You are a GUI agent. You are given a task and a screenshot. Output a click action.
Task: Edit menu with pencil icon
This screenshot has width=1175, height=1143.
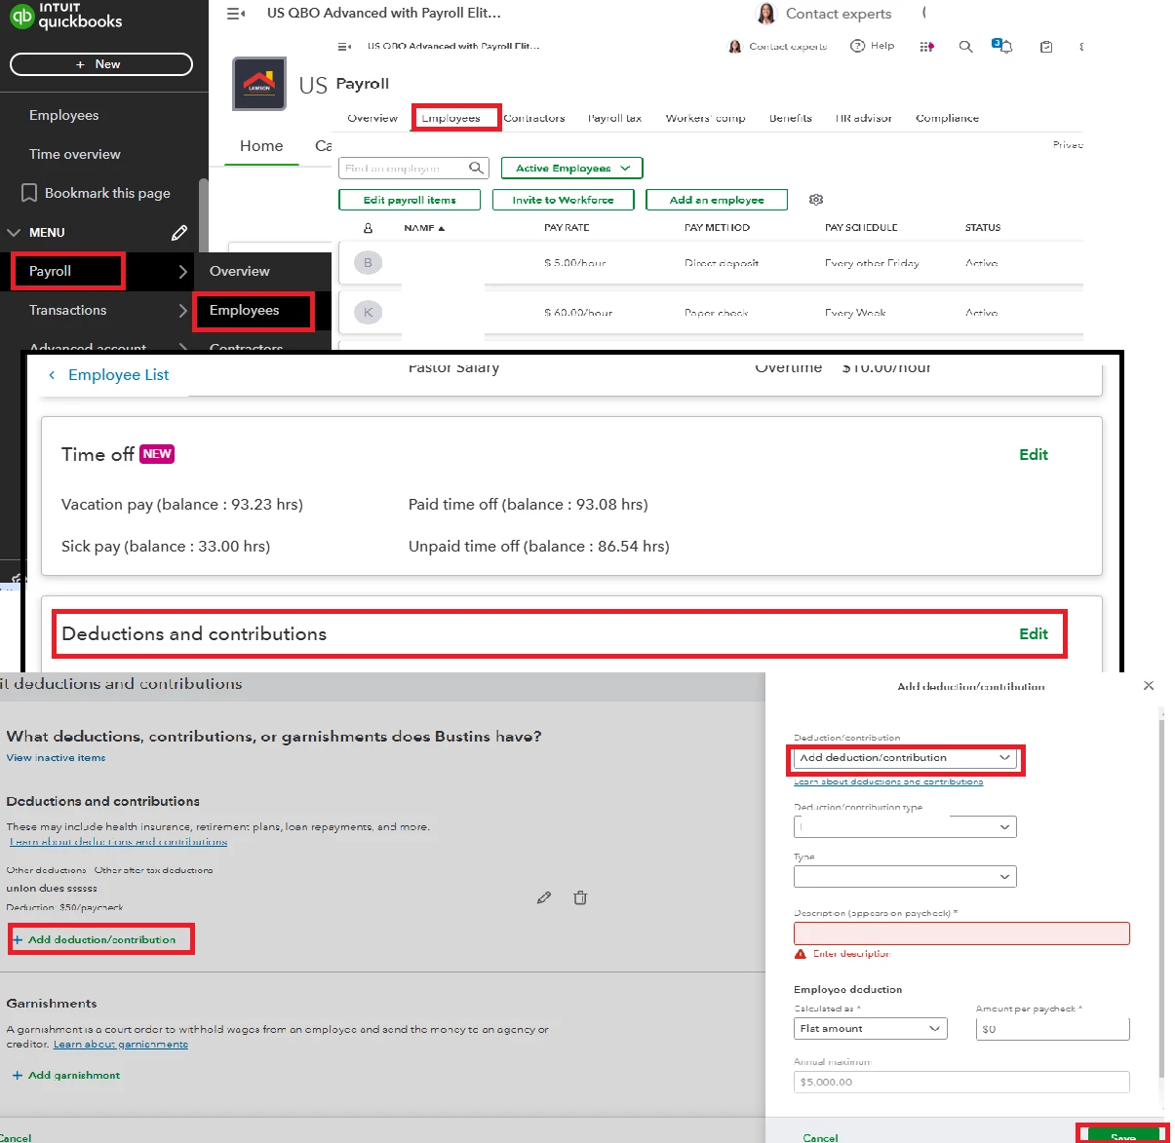coord(179,233)
